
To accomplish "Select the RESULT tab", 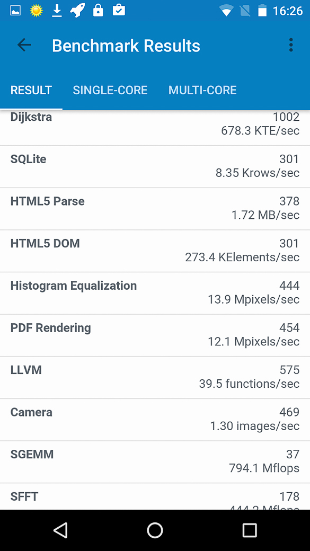I will 31,90.
